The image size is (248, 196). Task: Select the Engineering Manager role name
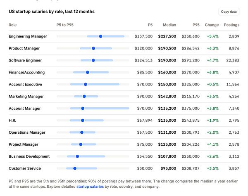(28, 36)
